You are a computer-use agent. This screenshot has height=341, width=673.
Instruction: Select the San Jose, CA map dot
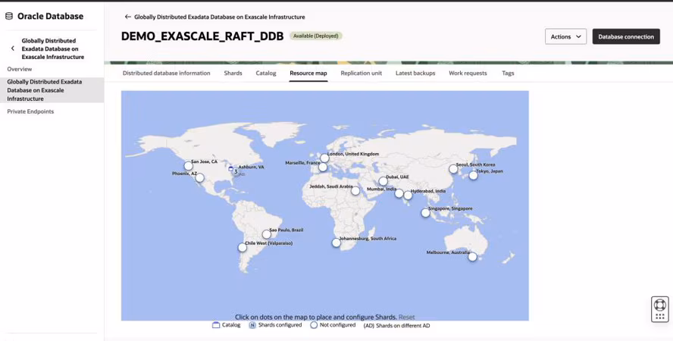click(189, 166)
